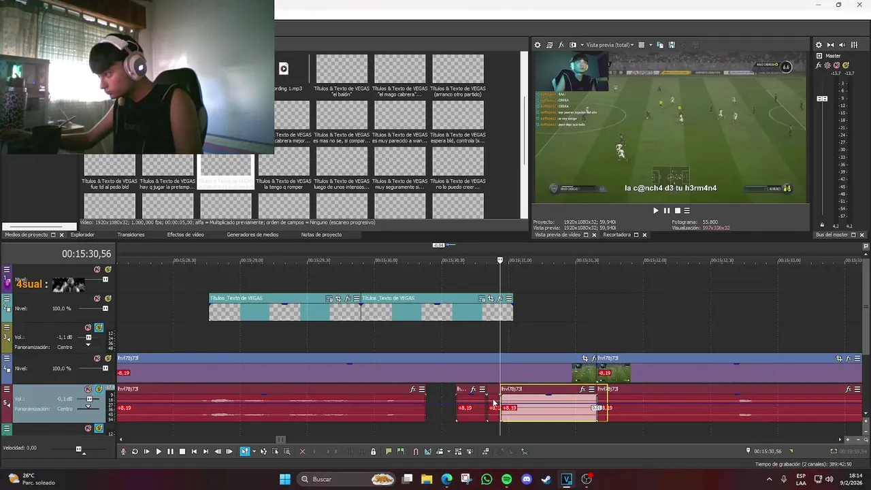Mute video track 4
The image size is (871, 490).
[x=97, y=358]
